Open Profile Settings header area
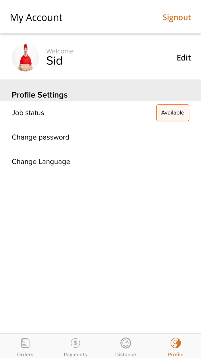This screenshot has height=358, width=201. tap(39, 95)
